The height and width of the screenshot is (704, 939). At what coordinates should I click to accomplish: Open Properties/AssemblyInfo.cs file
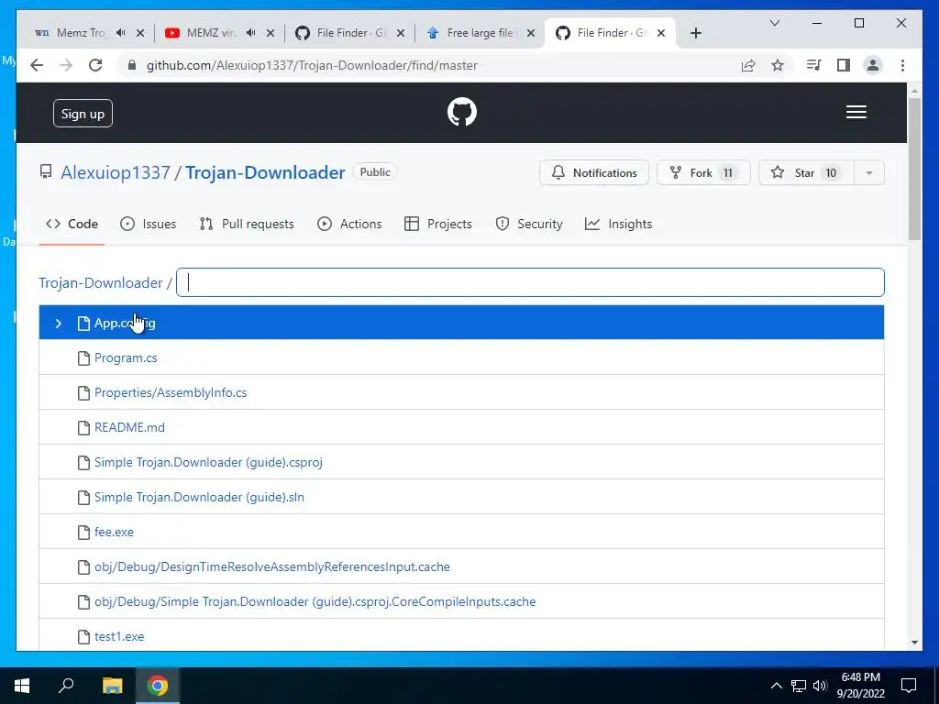point(171,392)
